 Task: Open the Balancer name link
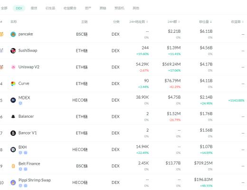pos(26,116)
